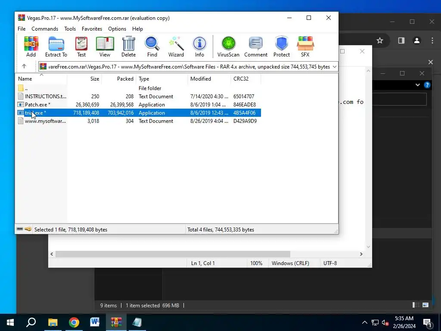Viewport: 441px width, 331px height.
Task: Click the Explorer help question icon
Action: coord(427,85)
